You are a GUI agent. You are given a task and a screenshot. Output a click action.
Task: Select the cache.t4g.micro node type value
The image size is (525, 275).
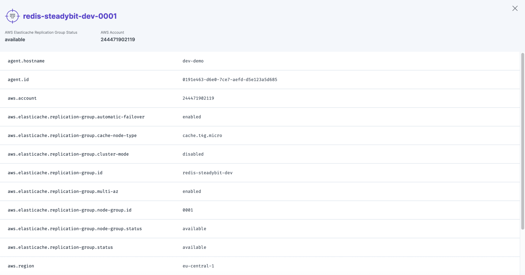[202, 136]
